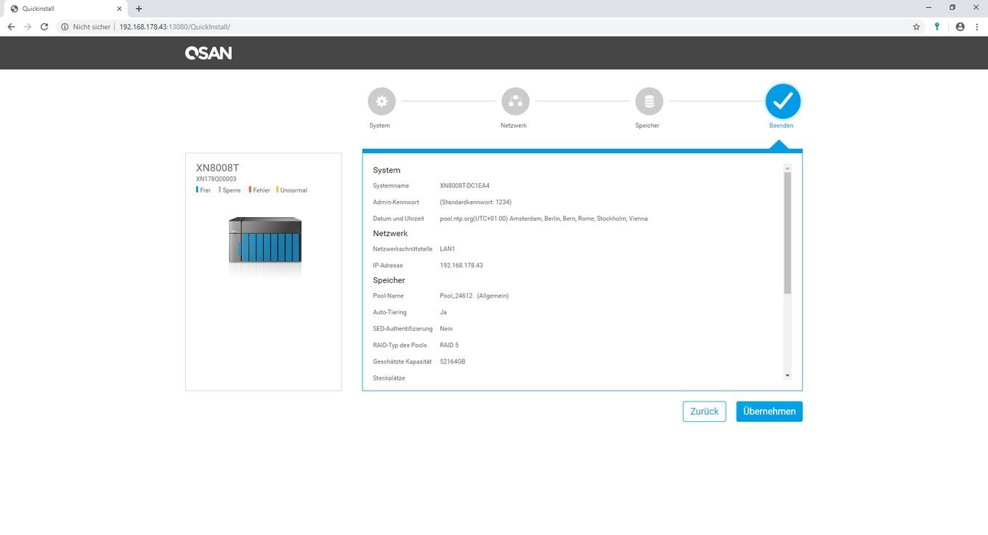Close the Quickinstall tab
Screen dimensions: 988x535
pos(119,9)
